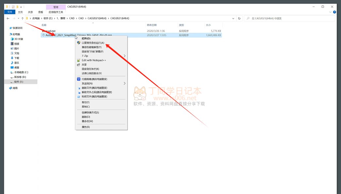Click the shield icon for 以管理员身份运行
Screen dimensions: 341x194
click(x=78, y=43)
